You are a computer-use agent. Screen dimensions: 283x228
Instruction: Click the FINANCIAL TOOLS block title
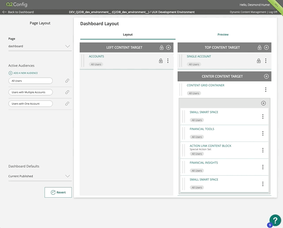(x=202, y=129)
